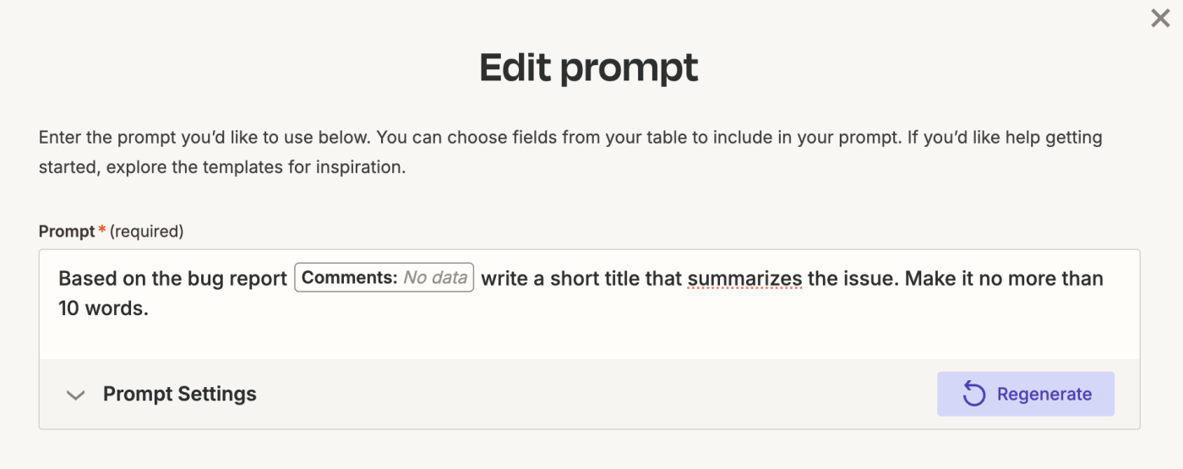Viewport: 1183px width, 469px height.
Task: Click the "(required)" label text
Action: tap(147, 231)
